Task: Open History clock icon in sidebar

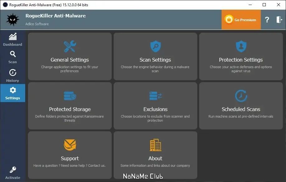Action: point(12,72)
